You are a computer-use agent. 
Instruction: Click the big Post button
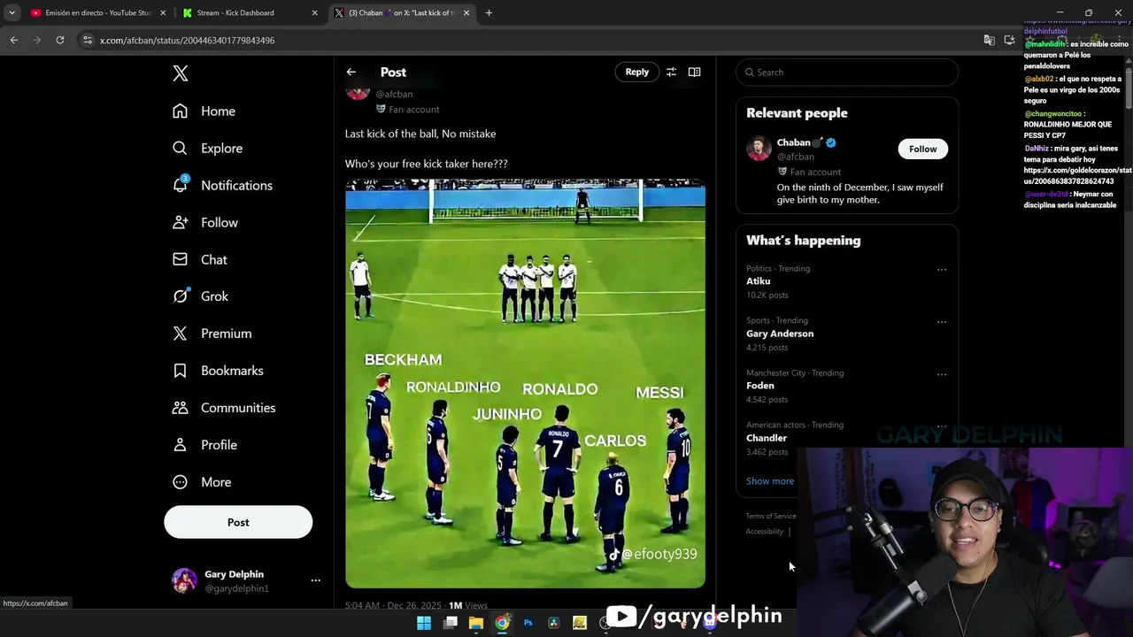238,522
